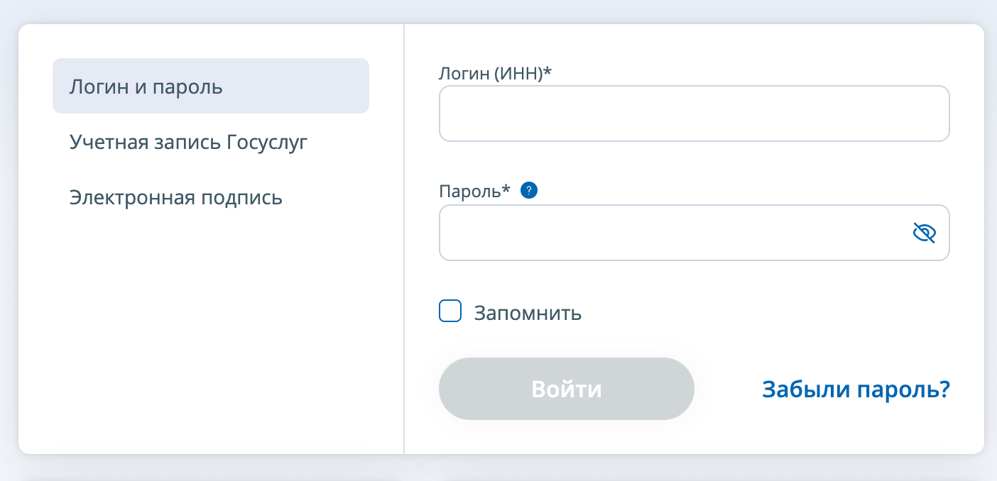Show password help tooltip icon

pos(529,190)
